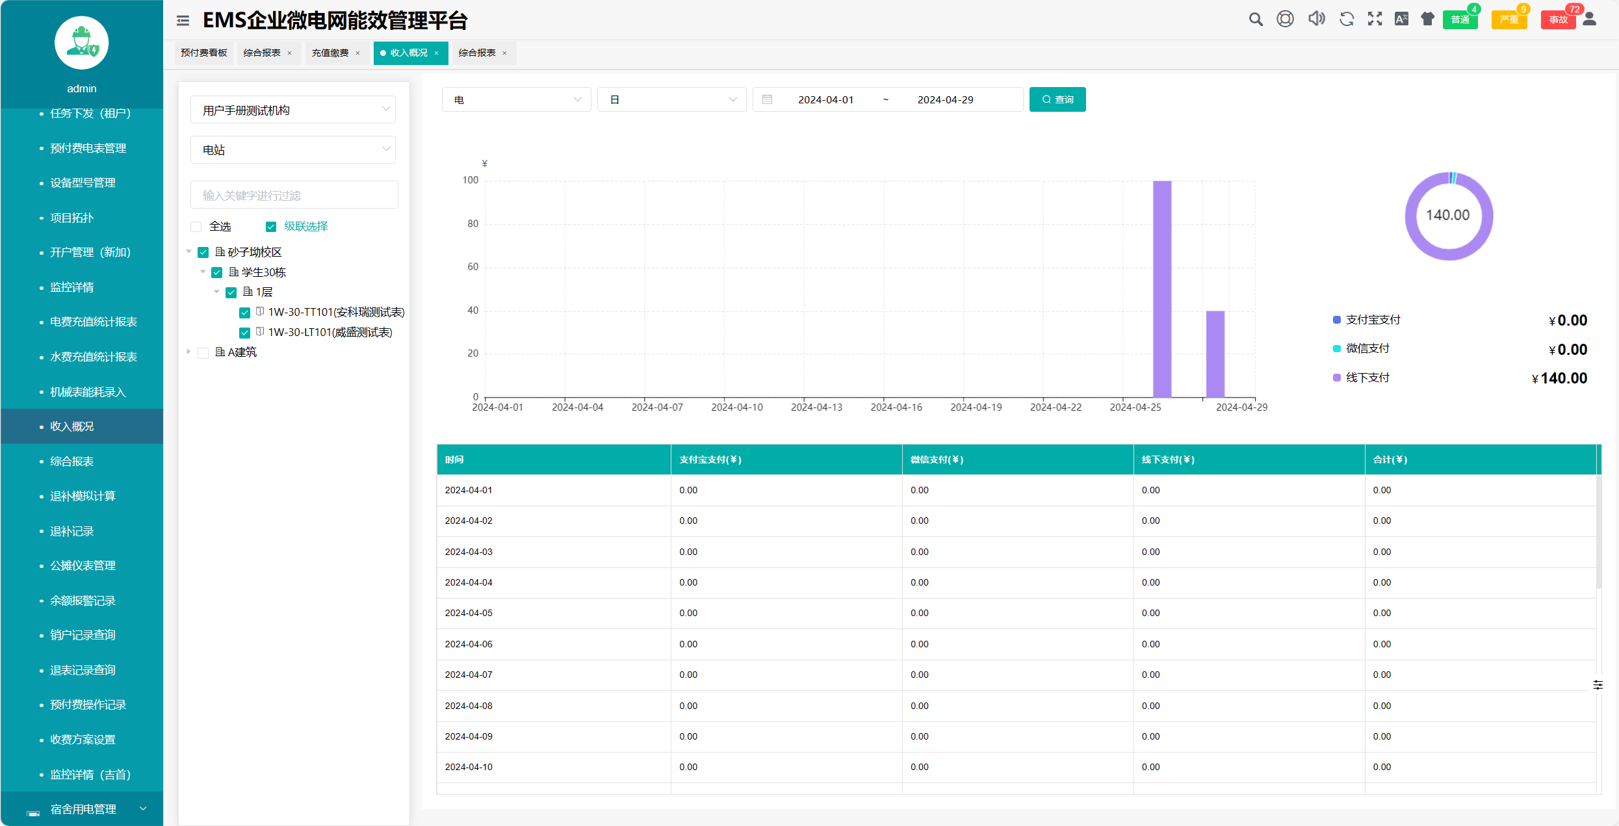
Task: Open the 用户手册测试机构 organization dropdown
Action: click(x=293, y=110)
